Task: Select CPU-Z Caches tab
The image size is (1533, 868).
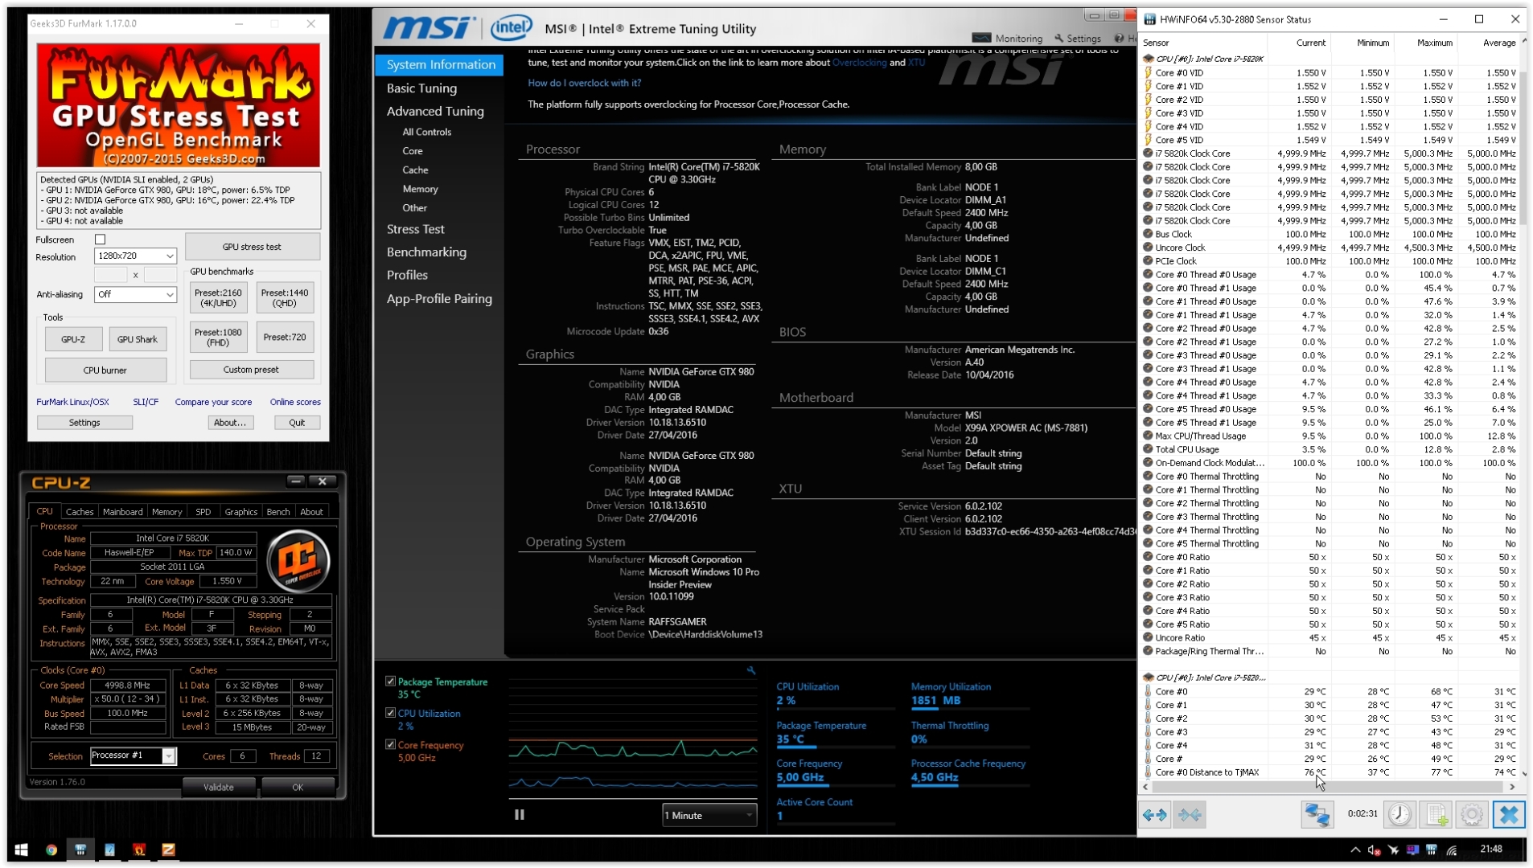Action: 80,512
